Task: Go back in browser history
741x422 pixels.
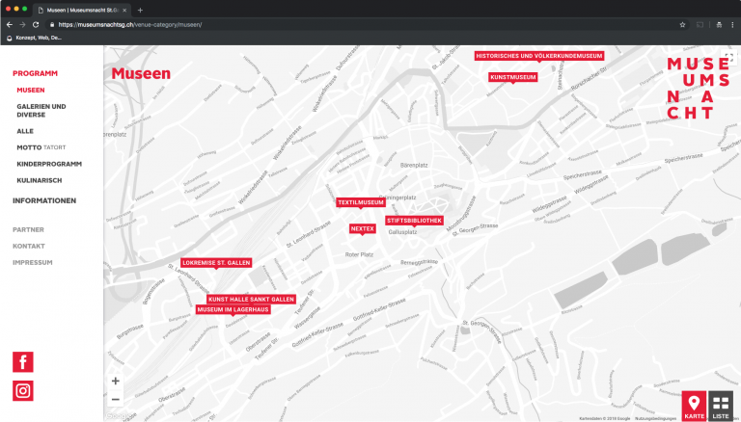Action: click(x=10, y=24)
